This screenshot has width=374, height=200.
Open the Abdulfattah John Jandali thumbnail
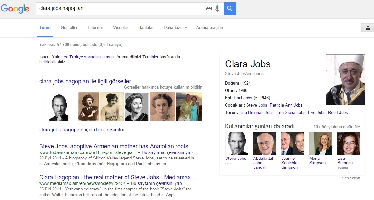point(264,144)
